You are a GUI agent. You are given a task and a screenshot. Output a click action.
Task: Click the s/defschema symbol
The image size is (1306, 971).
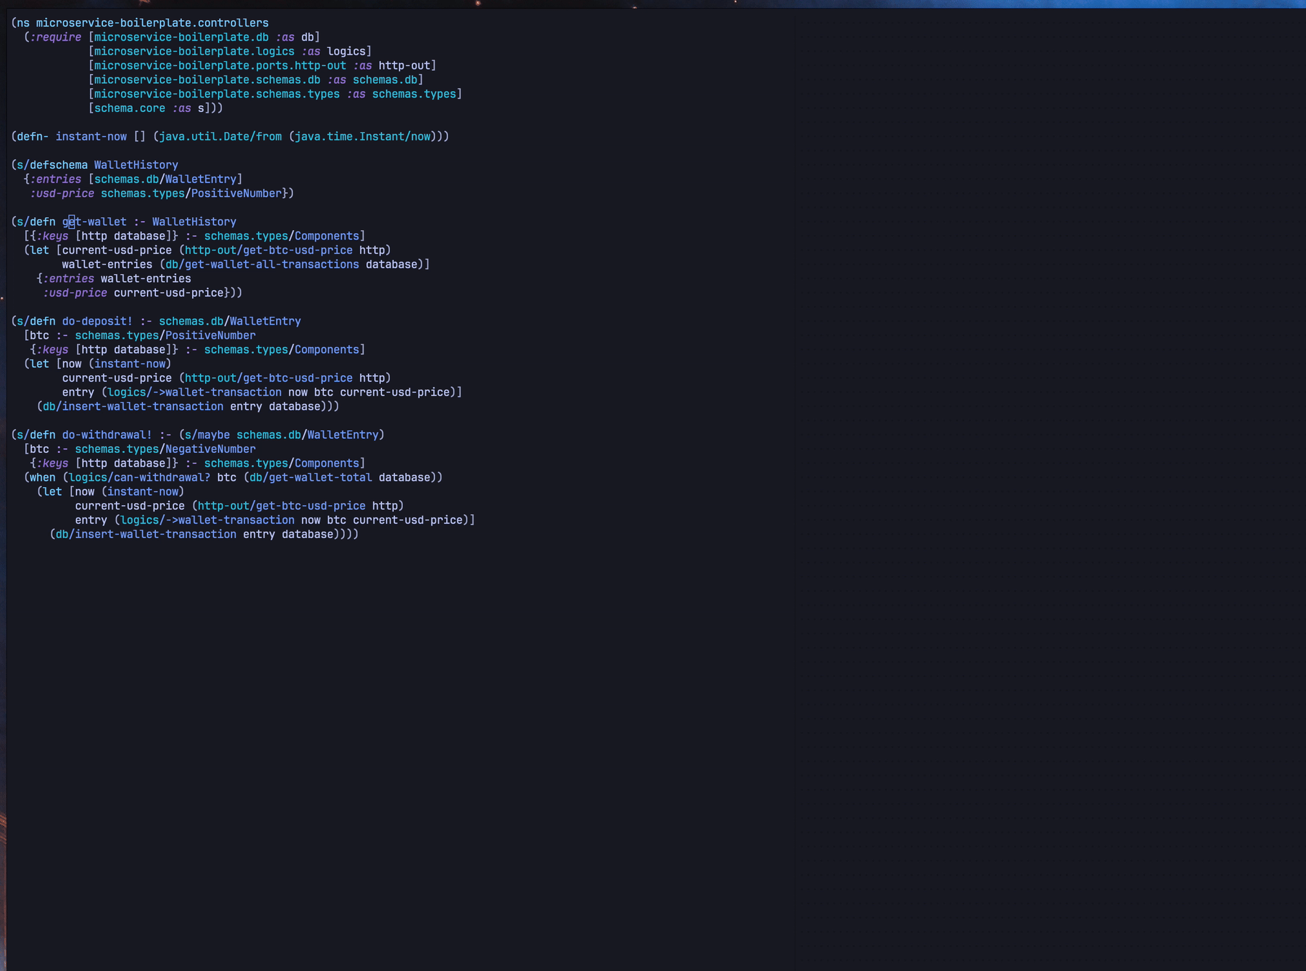click(x=52, y=165)
